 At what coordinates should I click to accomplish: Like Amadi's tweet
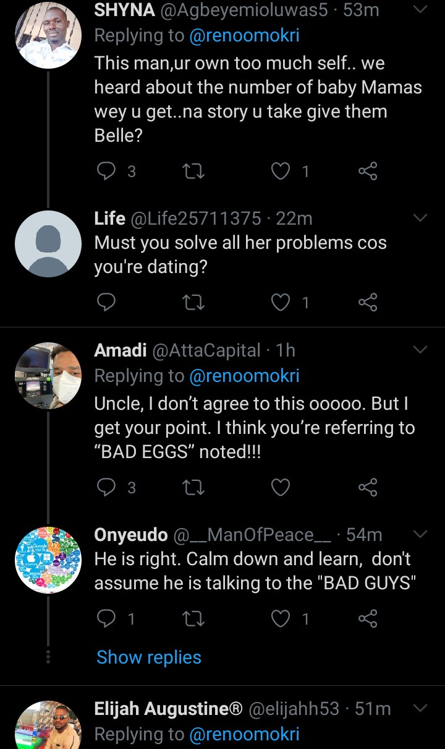click(281, 488)
